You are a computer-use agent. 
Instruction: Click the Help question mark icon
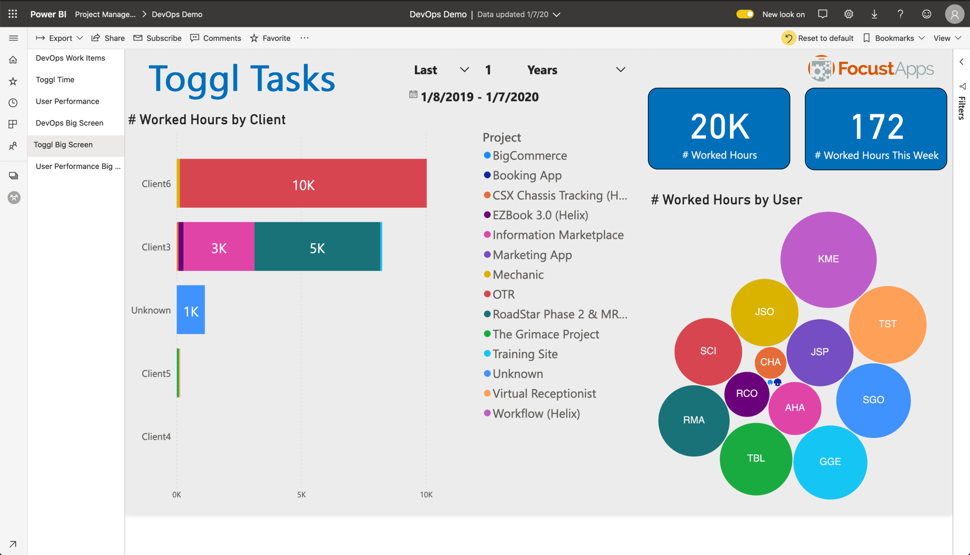pyautogui.click(x=900, y=14)
